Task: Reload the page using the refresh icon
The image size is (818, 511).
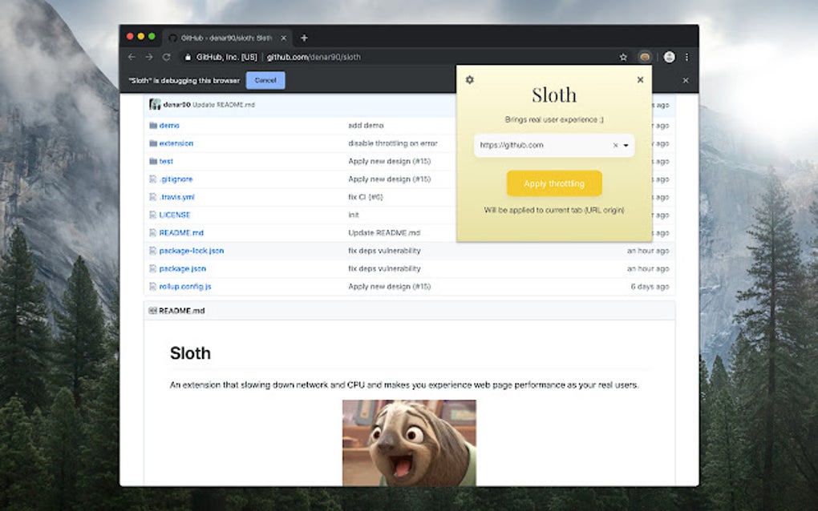Action: point(167,57)
